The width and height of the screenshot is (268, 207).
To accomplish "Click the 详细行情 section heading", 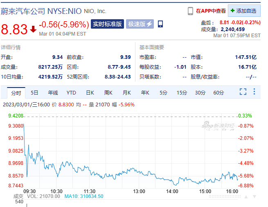I will [x=11, y=47].
